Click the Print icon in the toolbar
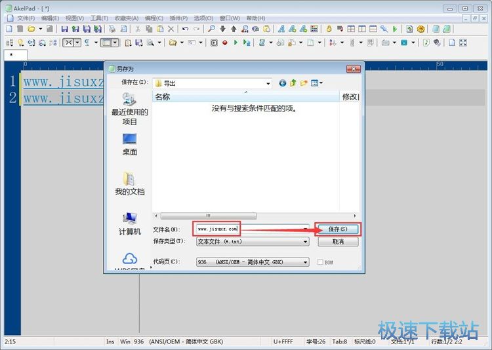The width and height of the screenshot is (492, 350). (112, 29)
